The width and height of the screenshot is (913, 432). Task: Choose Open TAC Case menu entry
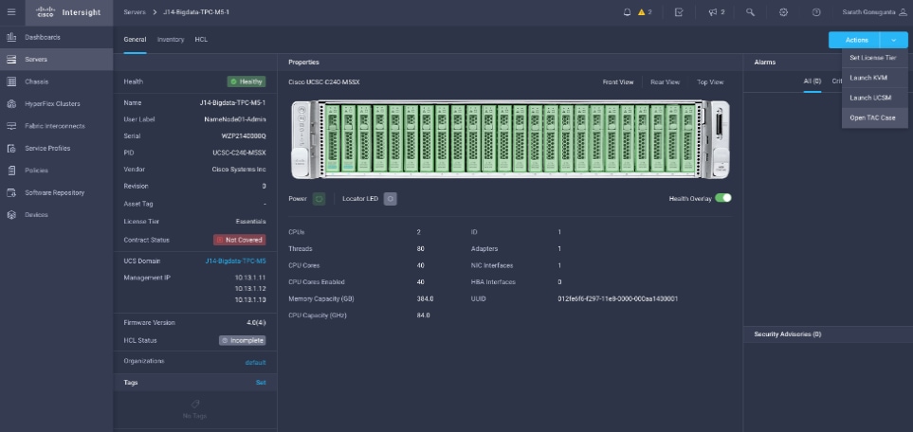(872, 117)
